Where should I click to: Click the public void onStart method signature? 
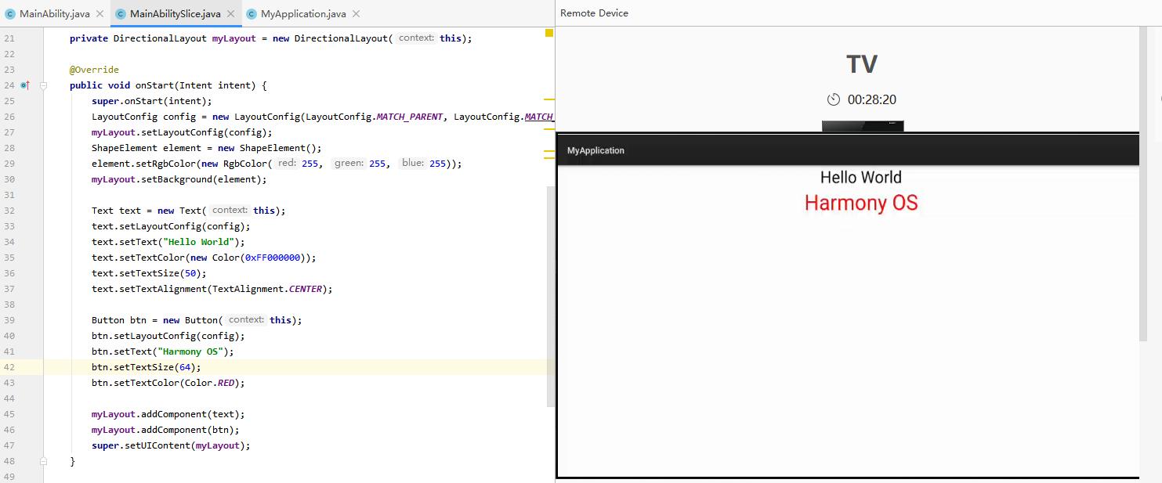[x=168, y=85]
